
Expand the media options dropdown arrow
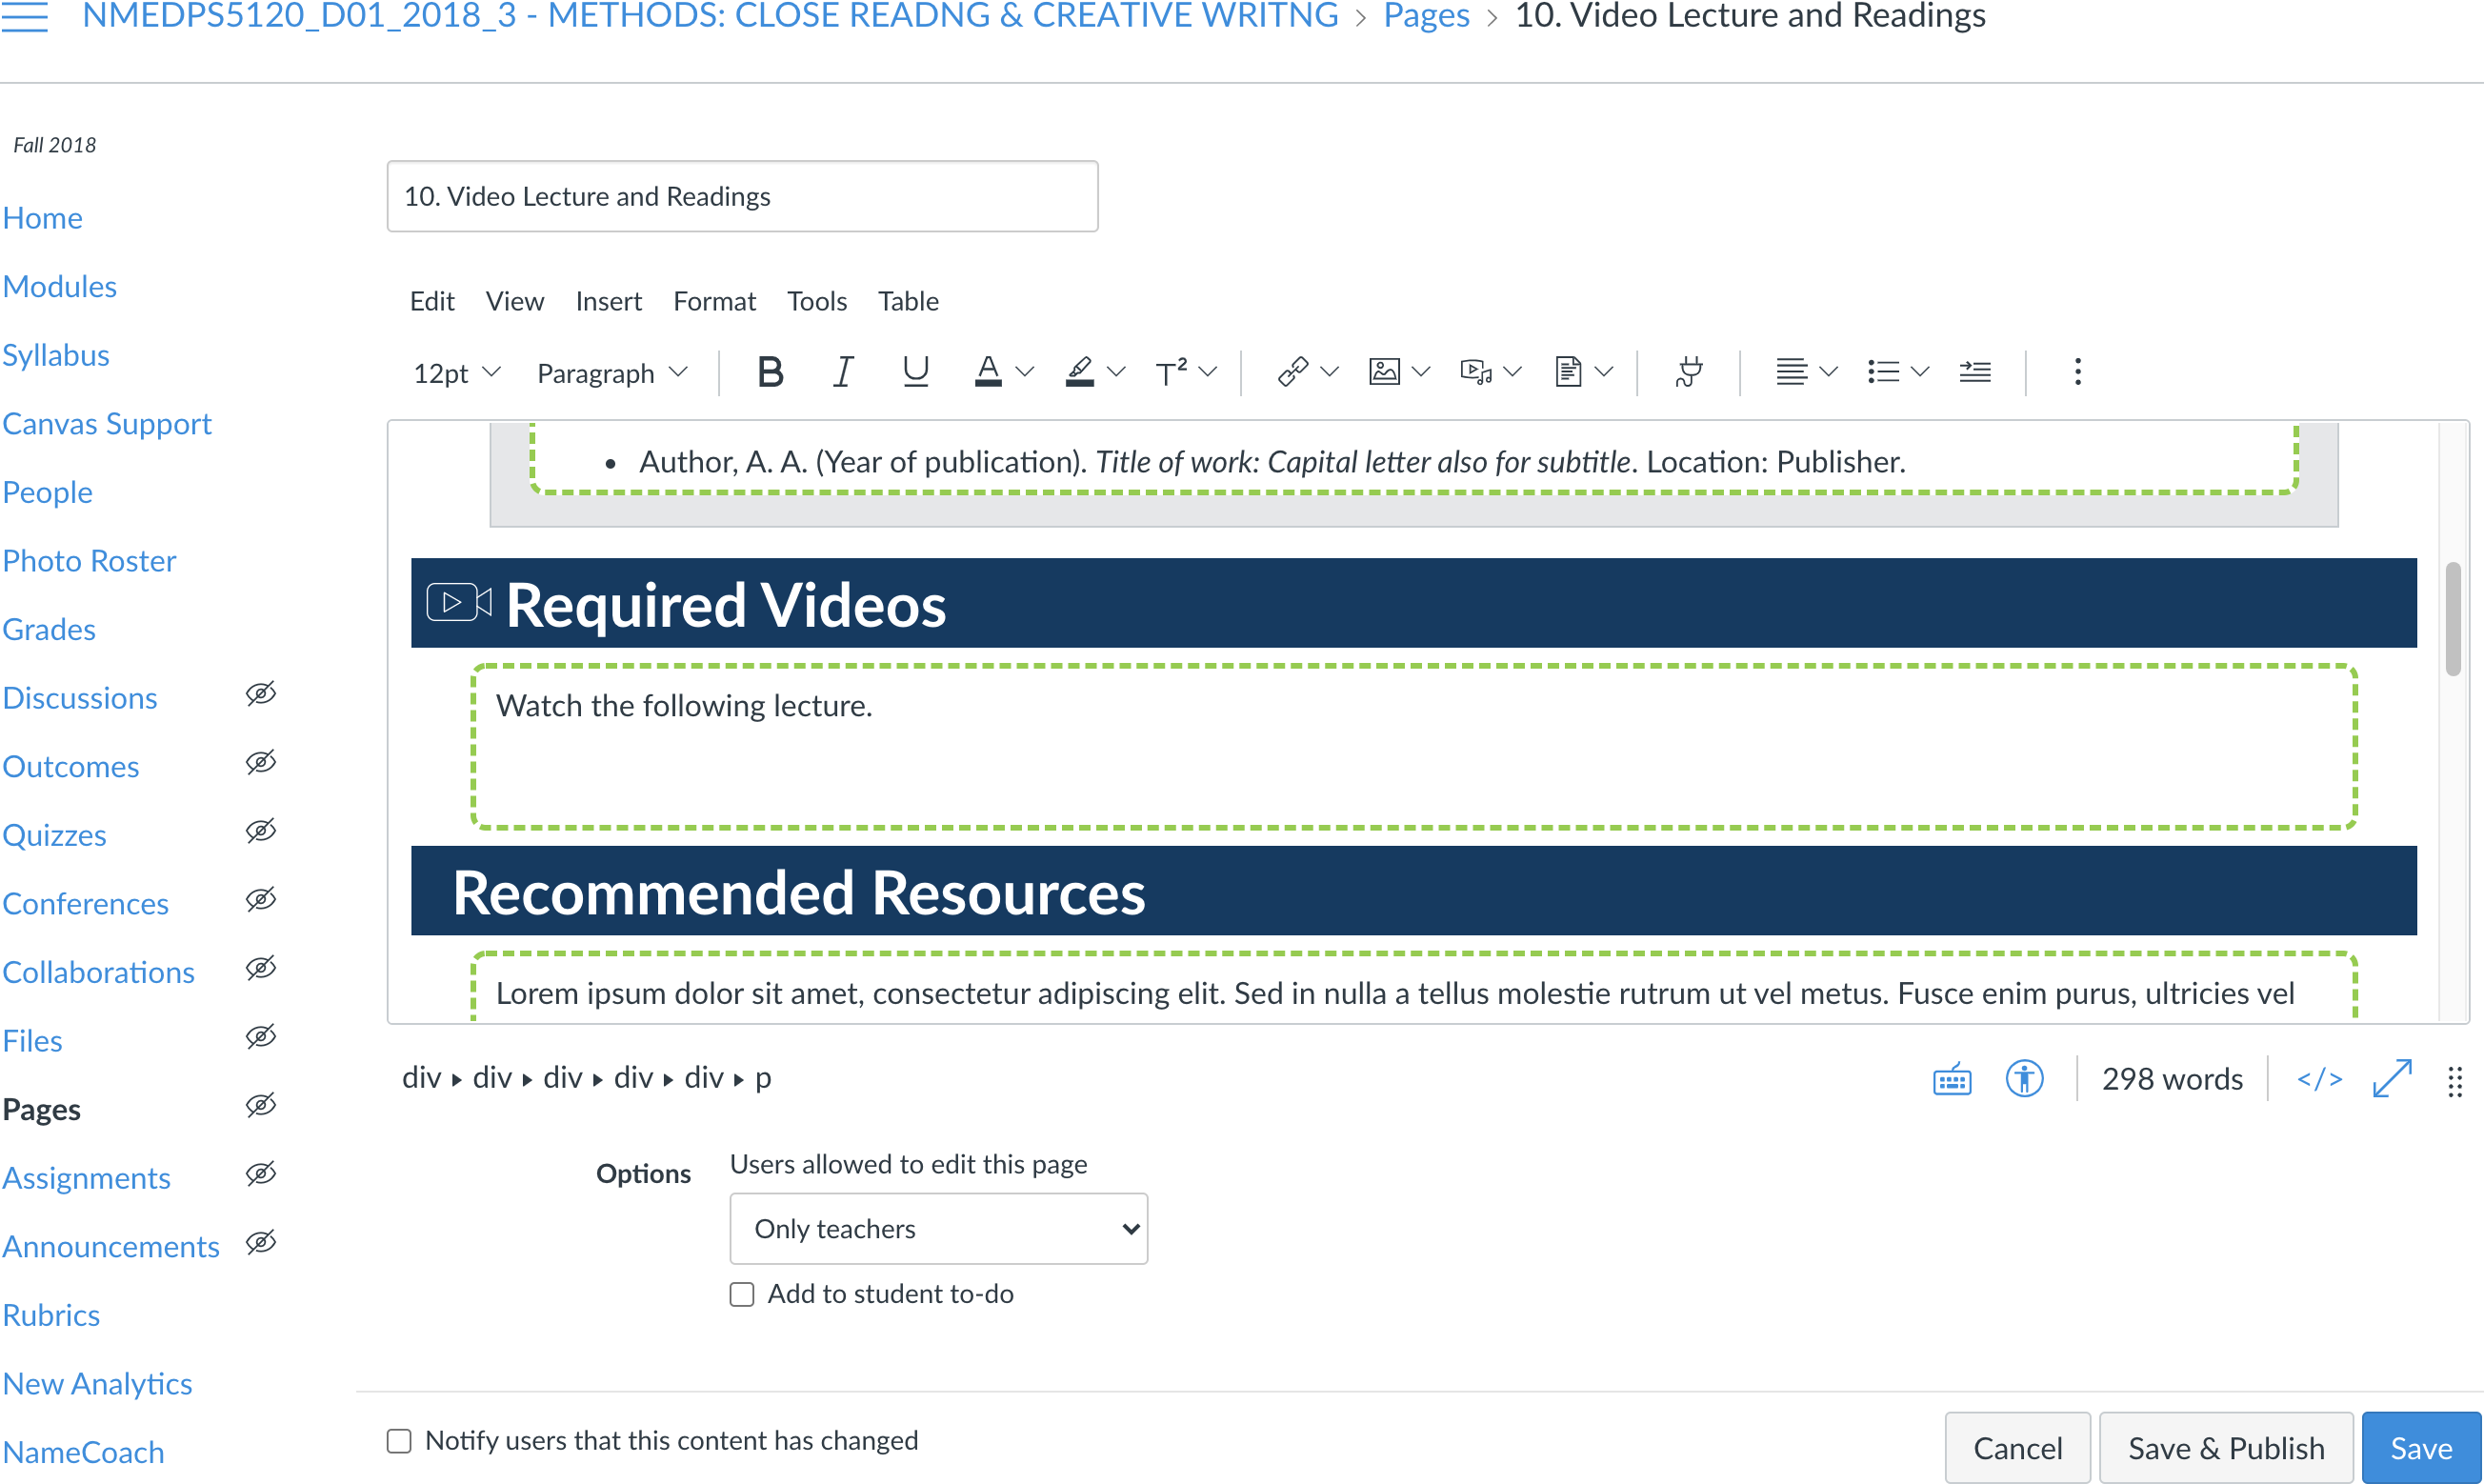(1513, 372)
